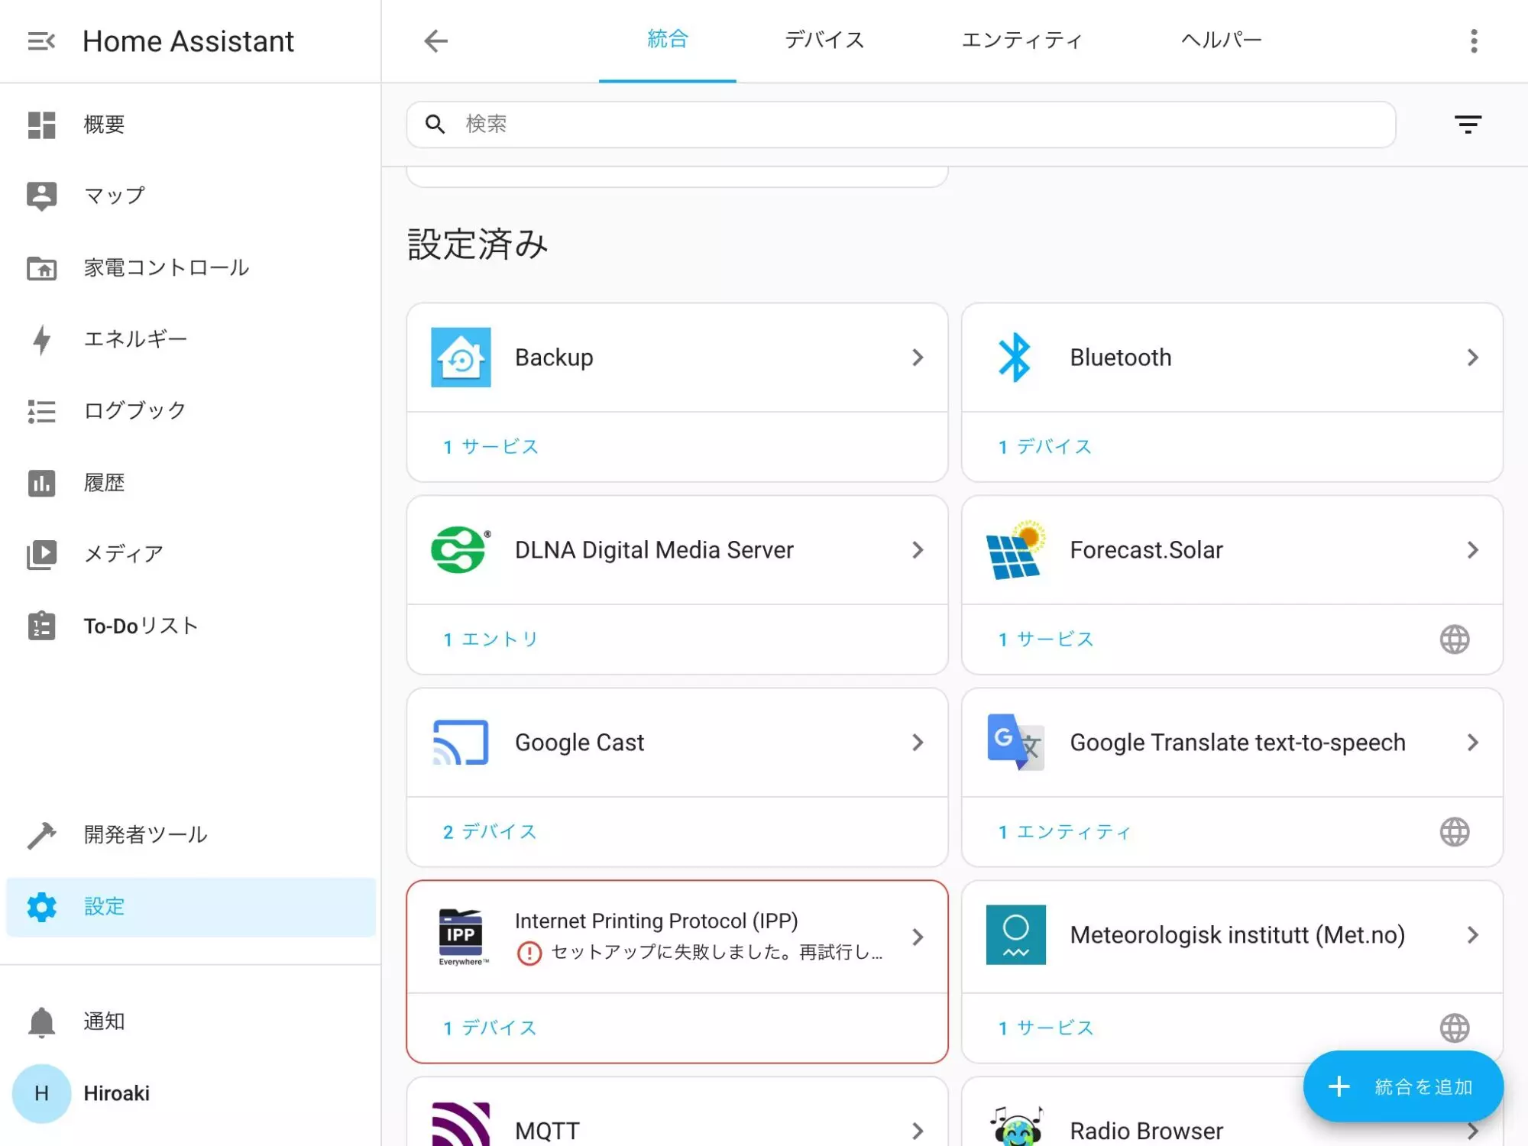Expand the Forecast.Solar card chevron
Screen dimensions: 1528x1146
pos(1472,550)
